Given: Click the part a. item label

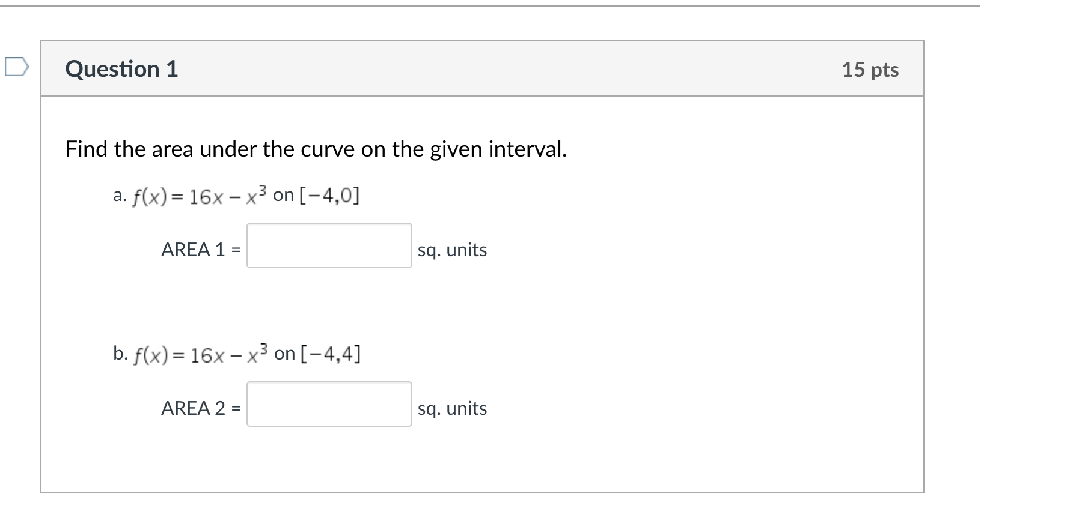Looking at the screenshot, I should coord(118,193).
